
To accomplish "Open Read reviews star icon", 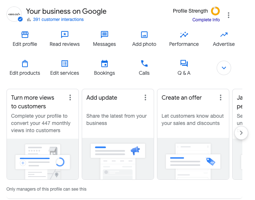I will 65,35.
